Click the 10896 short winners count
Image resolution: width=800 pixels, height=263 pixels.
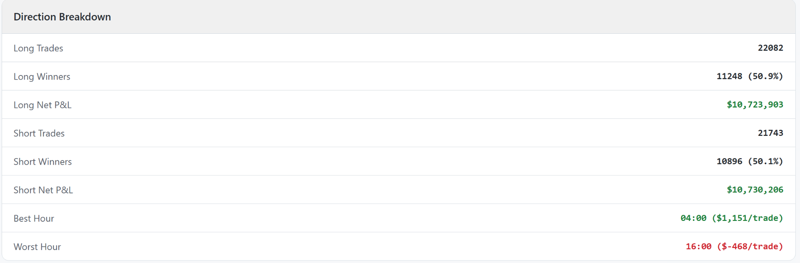729,161
